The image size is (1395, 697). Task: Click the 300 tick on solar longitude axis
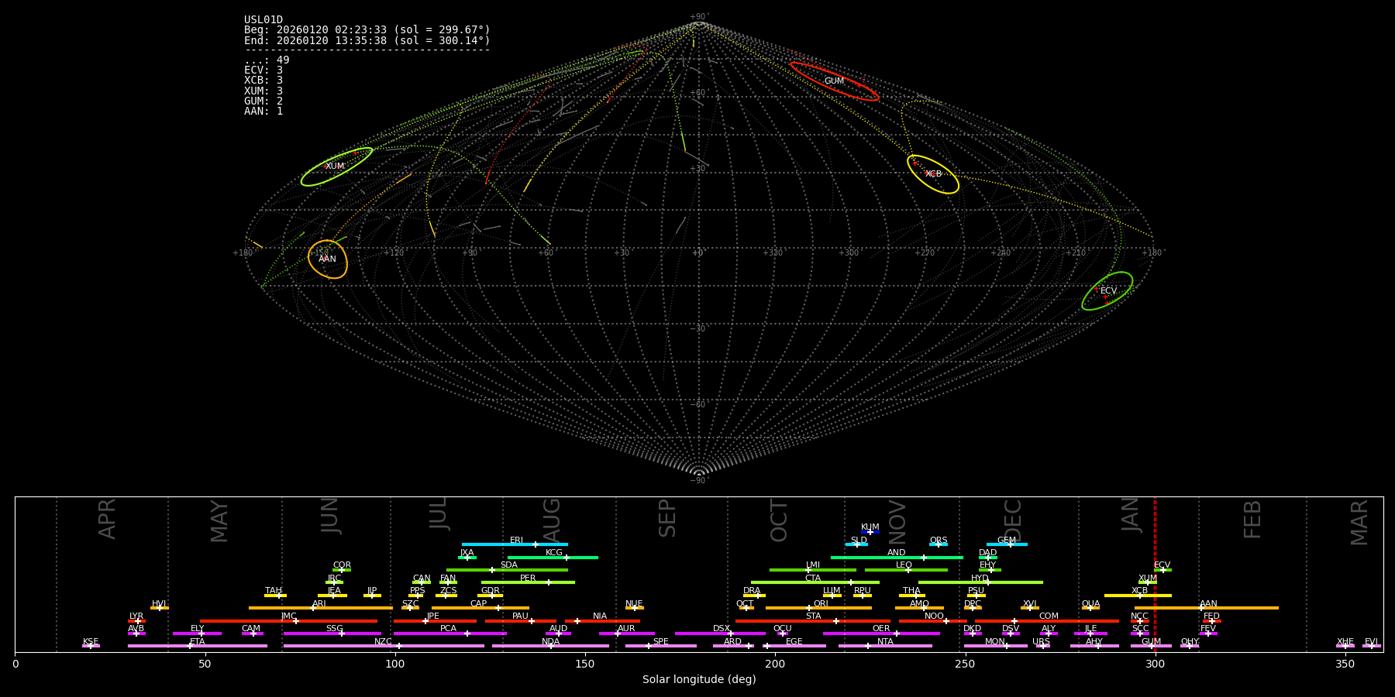pyautogui.click(x=1155, y=664)
